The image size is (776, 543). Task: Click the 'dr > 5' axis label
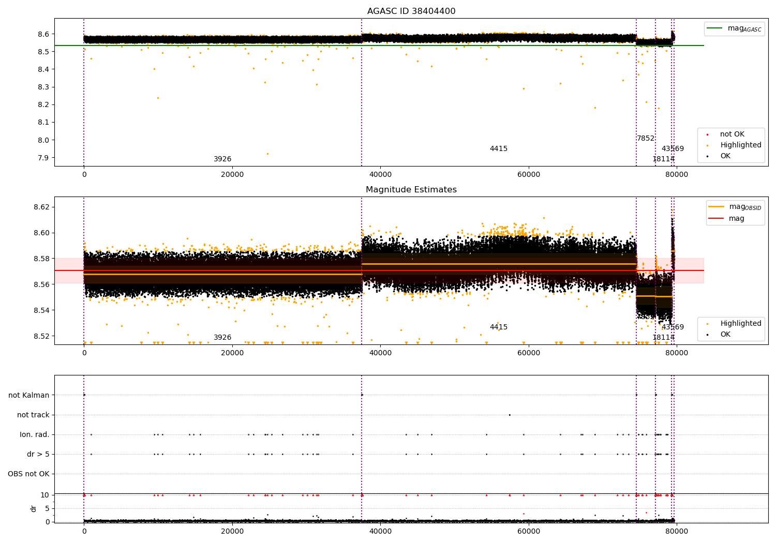tap(38, 455)
